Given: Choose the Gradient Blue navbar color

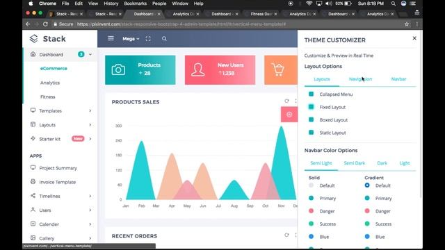Looking at the screenshot, I should [x=367, y=236].
